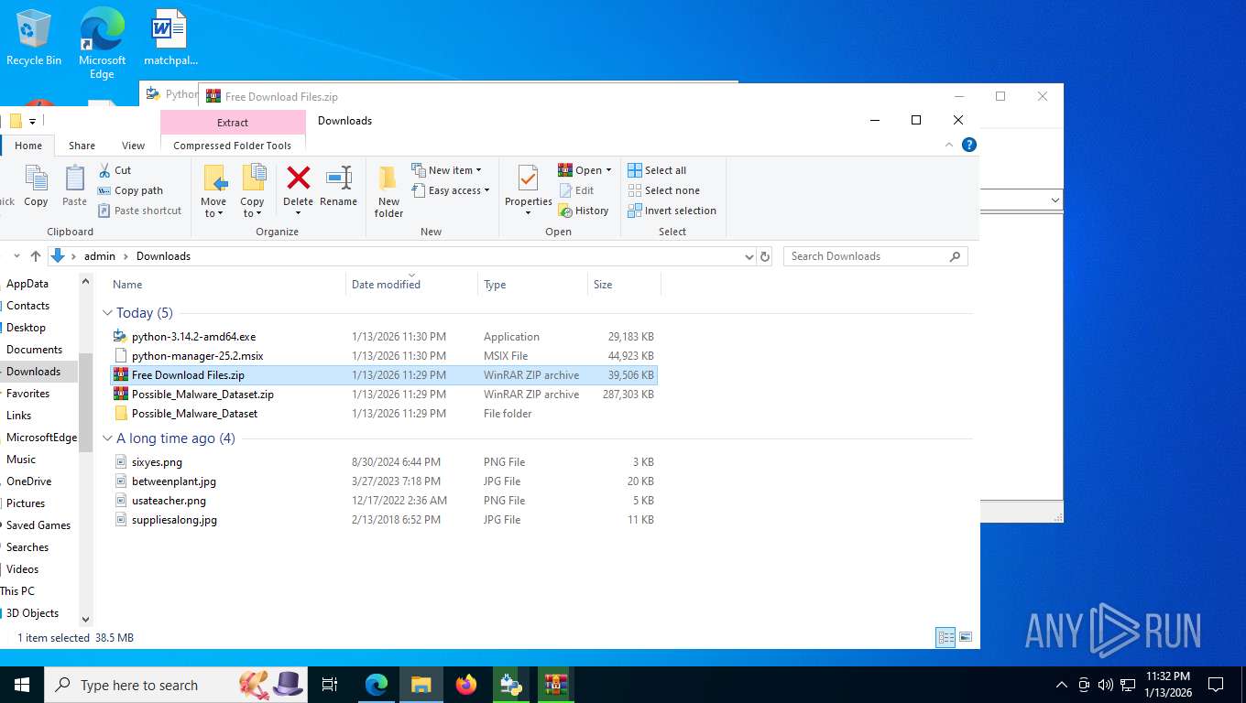Sort by the Size column header

(x=624, y=285)
